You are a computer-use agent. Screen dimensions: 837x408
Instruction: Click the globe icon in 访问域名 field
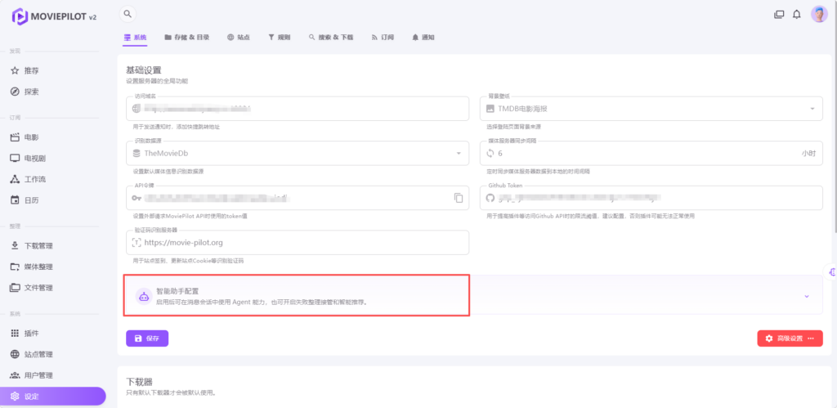click(137, 109)
